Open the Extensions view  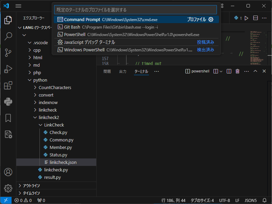coord(8,86)
